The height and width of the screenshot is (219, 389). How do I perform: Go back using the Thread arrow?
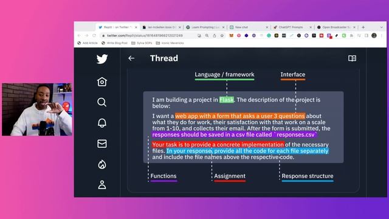(x=131, y=58)
